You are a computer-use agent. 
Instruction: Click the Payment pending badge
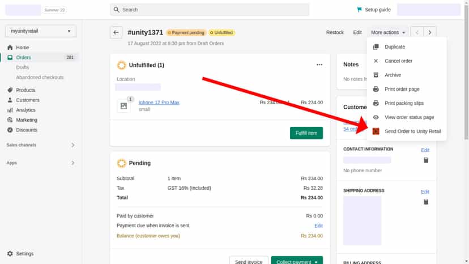(x=186, y=32)
